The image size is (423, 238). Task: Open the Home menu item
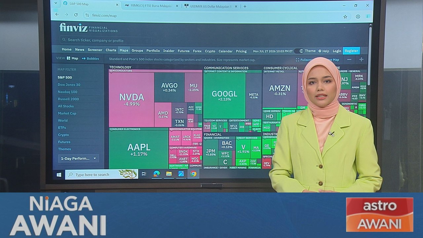pos(66,49)
